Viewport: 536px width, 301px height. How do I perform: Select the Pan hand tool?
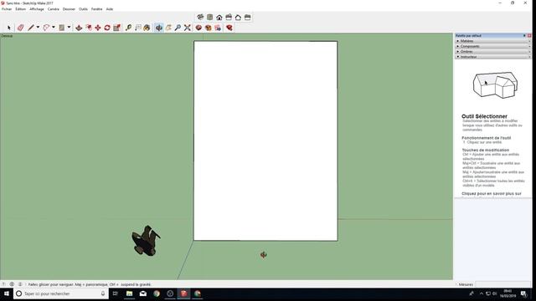168,28
